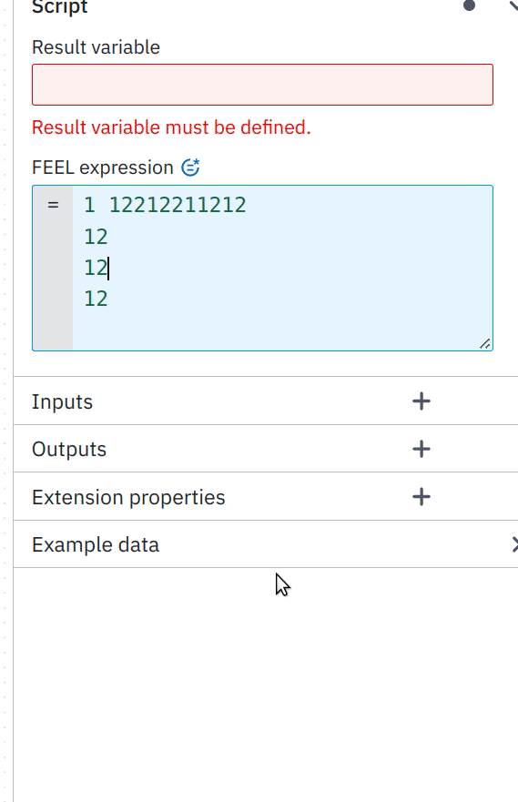The image size is (518, 802).
Task: Open the Extension properties group header
Action: pos(266,497)
